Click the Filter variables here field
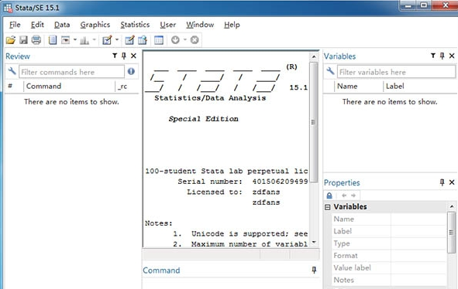458x289 pixels. (396, 72)
